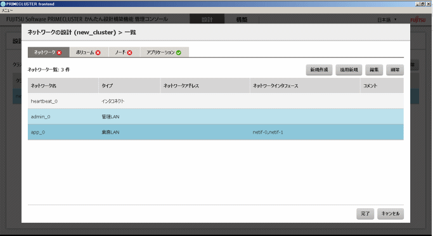Switch to the 構築 top tab
This screenshot has width=433, height=236.
click(242, 20)
